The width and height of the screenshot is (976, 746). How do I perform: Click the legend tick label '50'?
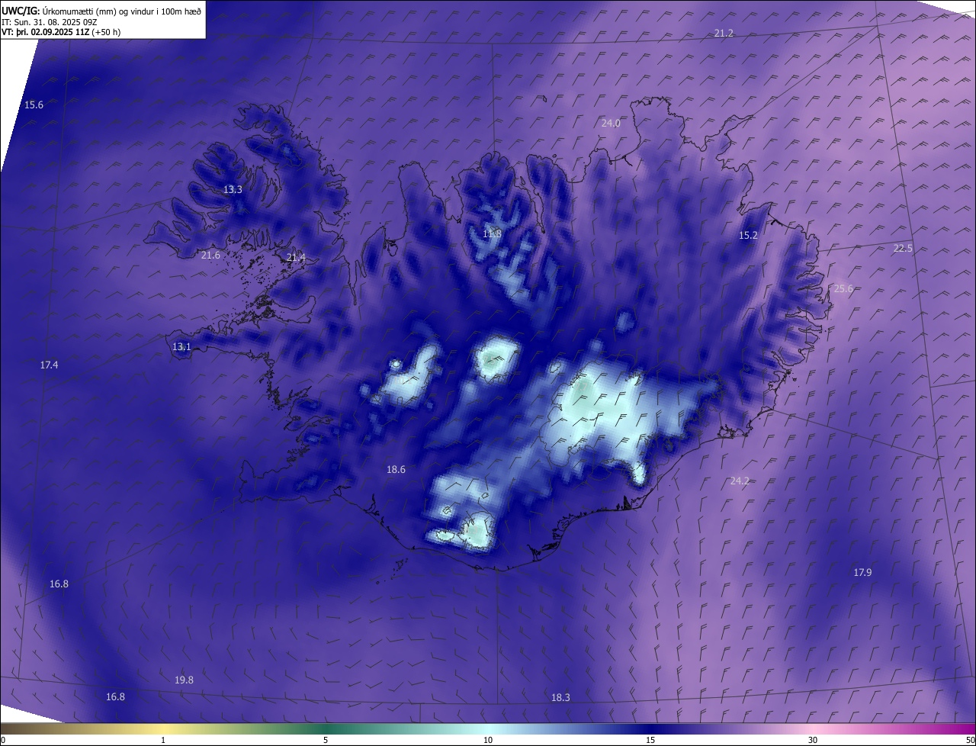point(970,741)
